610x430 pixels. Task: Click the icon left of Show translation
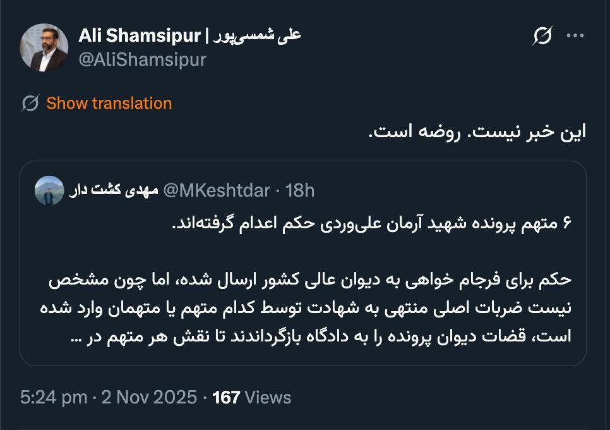pos(30,103)
